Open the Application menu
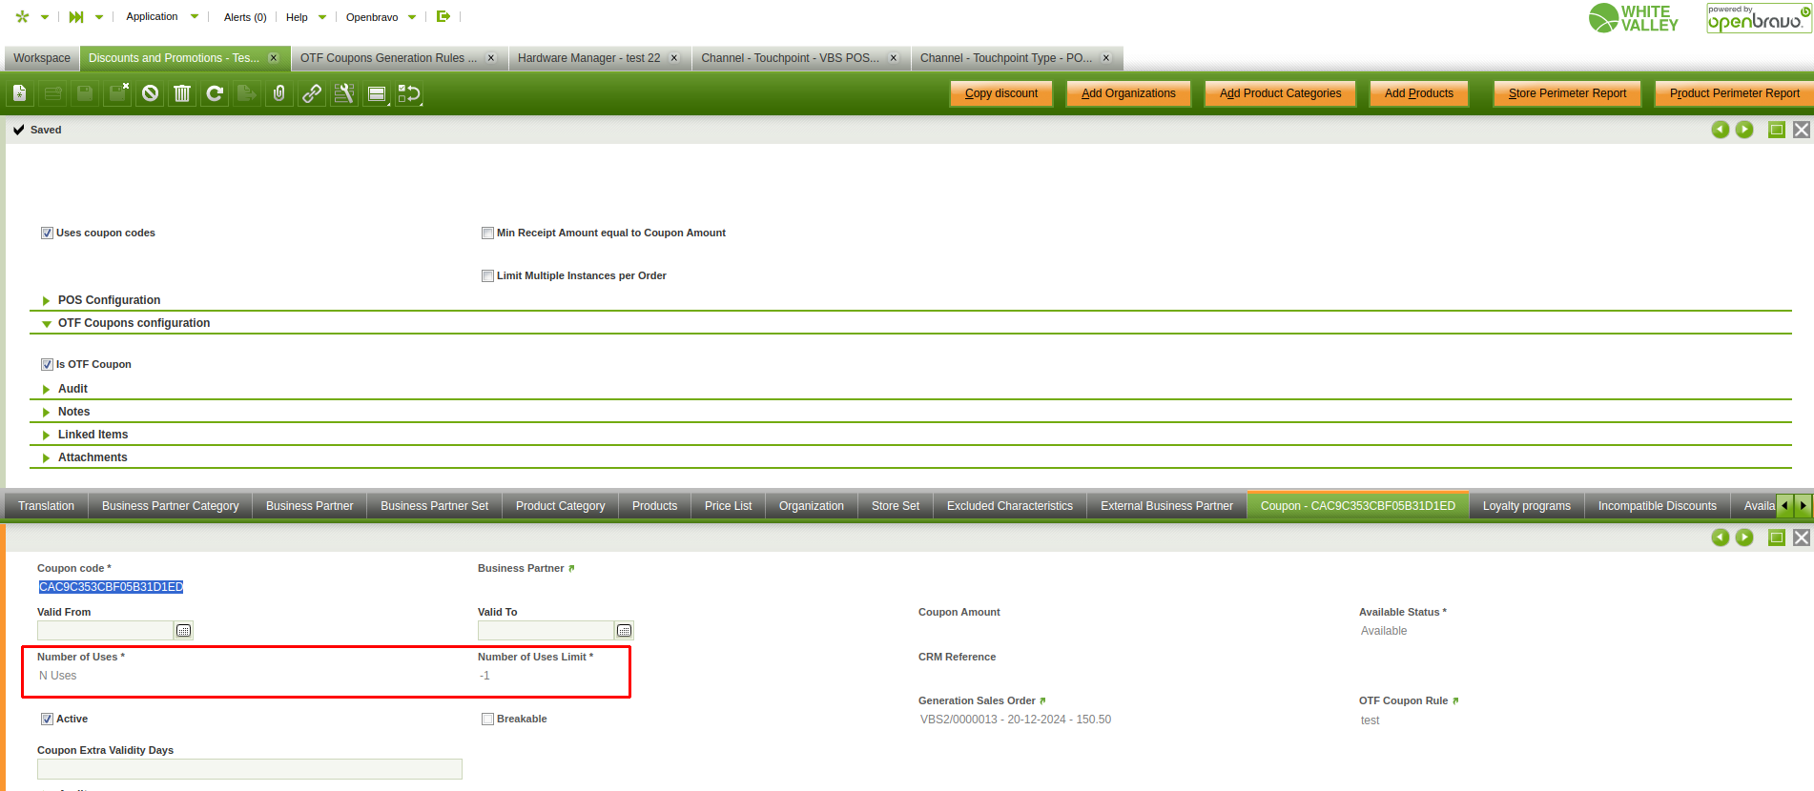 (x=162, y=17)
